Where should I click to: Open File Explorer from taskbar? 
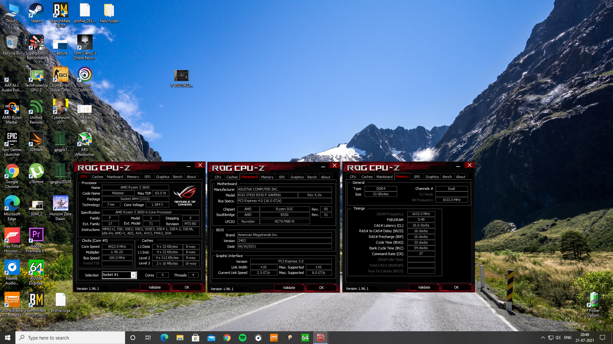point(180,338)
